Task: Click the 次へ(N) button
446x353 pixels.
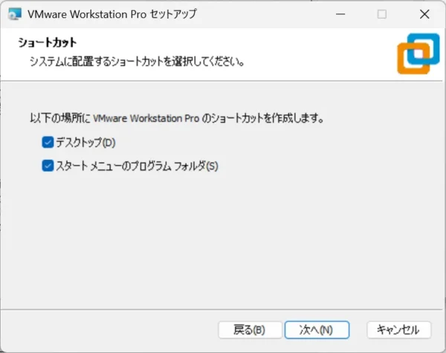Action: 317,330
